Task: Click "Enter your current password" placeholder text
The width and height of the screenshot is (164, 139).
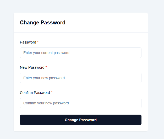Action: coord(46,53)
